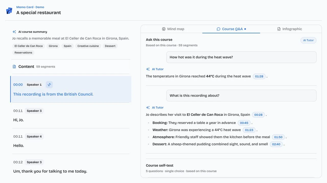The image size is (327, 183).
Task: Click the document icon next to Content
Action: pyautogui.click(x=14, y=67)
